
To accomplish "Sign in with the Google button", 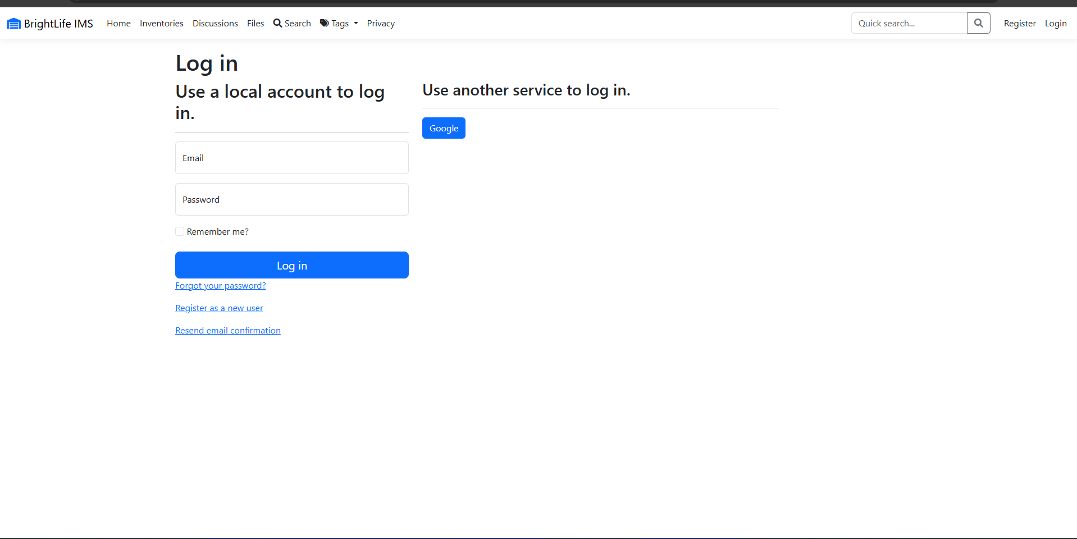I will [x=444, y=128].
